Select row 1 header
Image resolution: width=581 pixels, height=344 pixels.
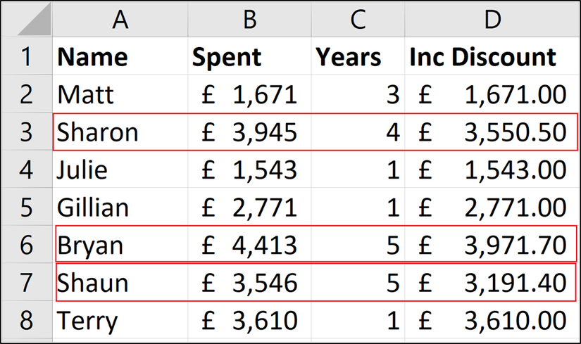click(26, 57)
